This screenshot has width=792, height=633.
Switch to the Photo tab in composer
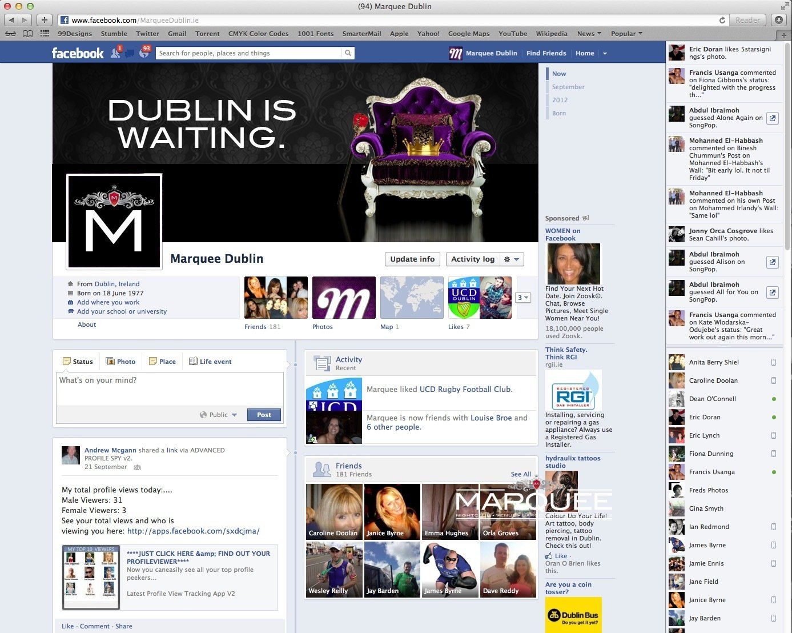120,362
